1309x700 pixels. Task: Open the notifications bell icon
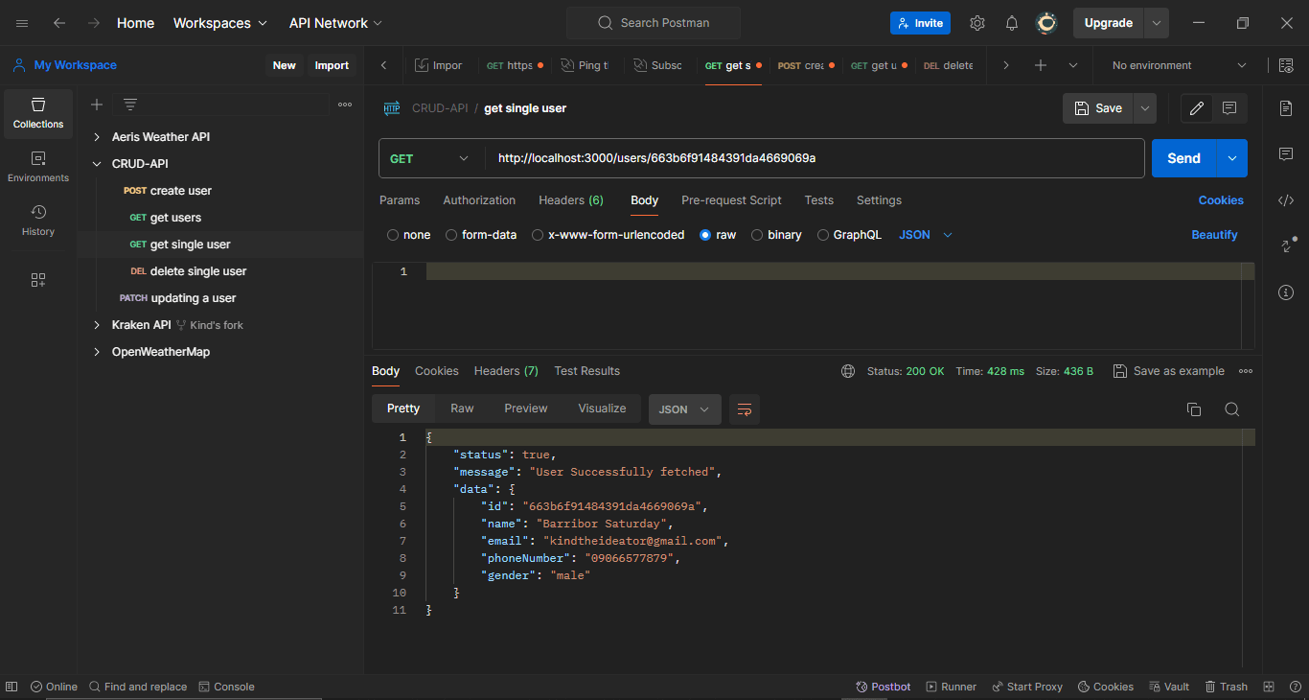click(x=1012, y=23)
